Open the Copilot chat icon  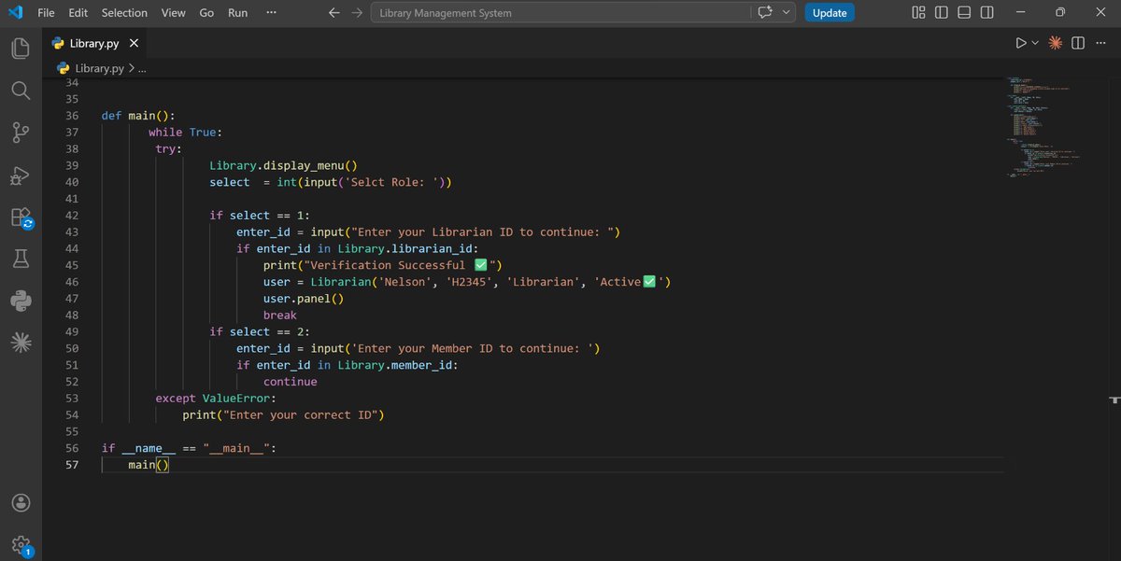[x=767, y=13]
